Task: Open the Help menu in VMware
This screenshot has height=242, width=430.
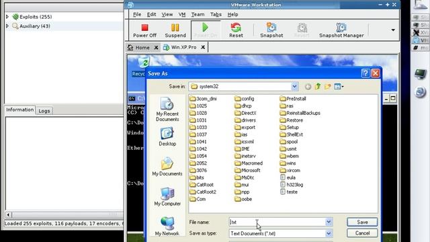Action: pyautogui.click(x=232, y=15)
